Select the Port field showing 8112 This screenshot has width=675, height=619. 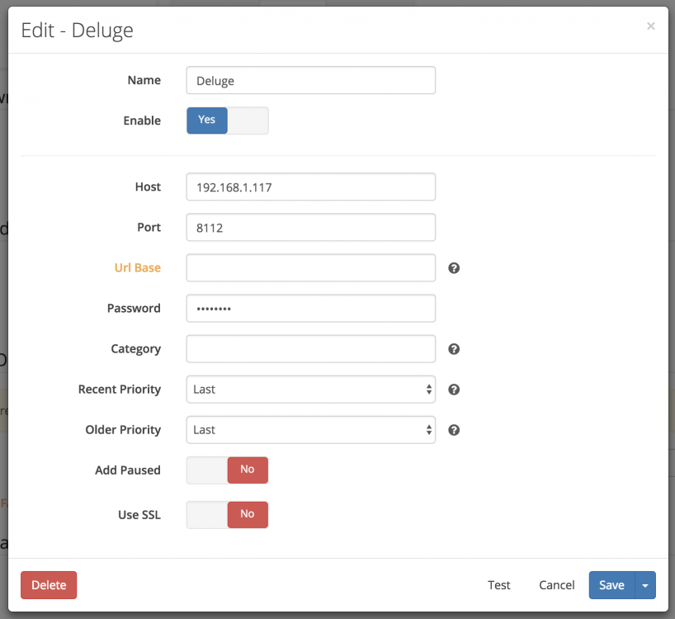coord(311,227)
